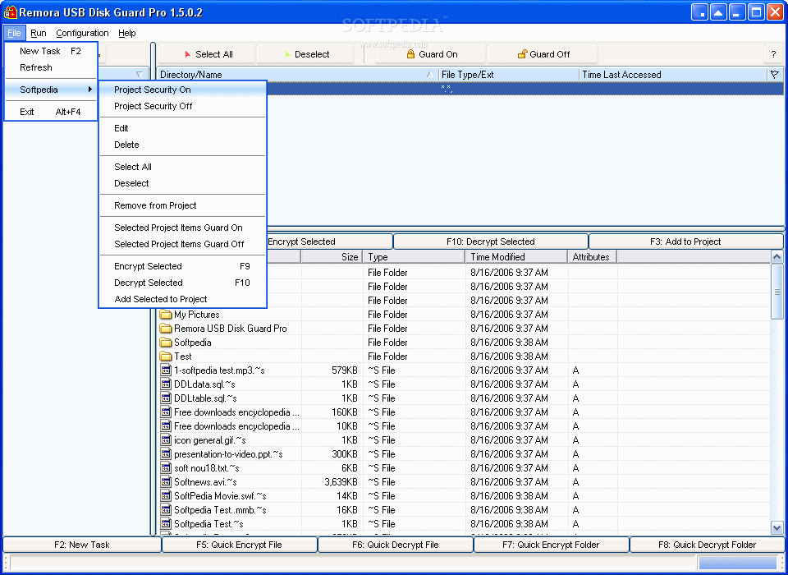Click the file icon of presentation-to-video.ppt.~s
788x575 pixels.
(166, 454)
